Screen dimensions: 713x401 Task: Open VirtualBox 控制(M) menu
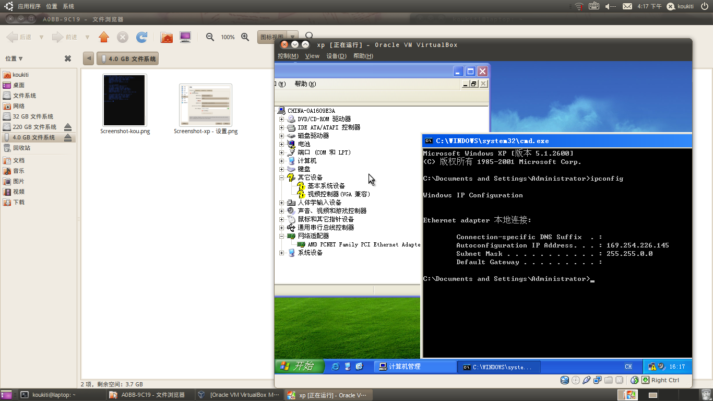pos(288,56)
